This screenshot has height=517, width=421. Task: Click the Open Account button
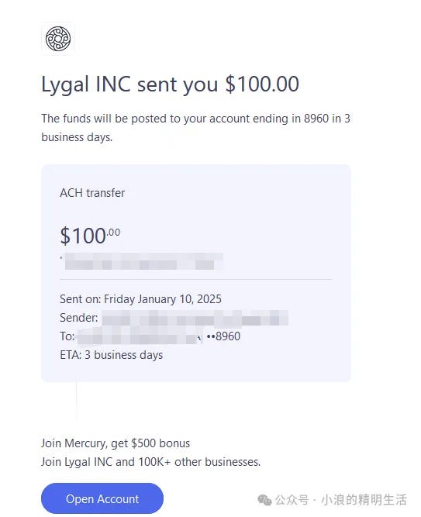coord(102,498)
